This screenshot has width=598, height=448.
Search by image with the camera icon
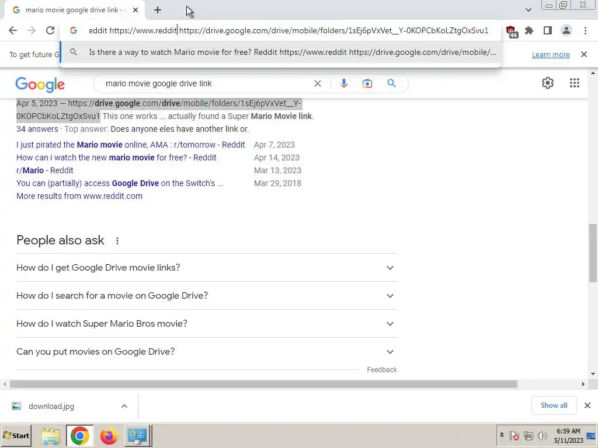pos(367,83)
